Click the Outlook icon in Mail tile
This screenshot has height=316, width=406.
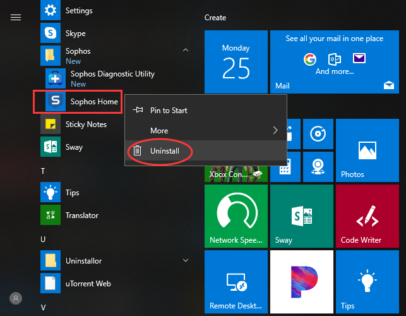(x=335, y=59)
